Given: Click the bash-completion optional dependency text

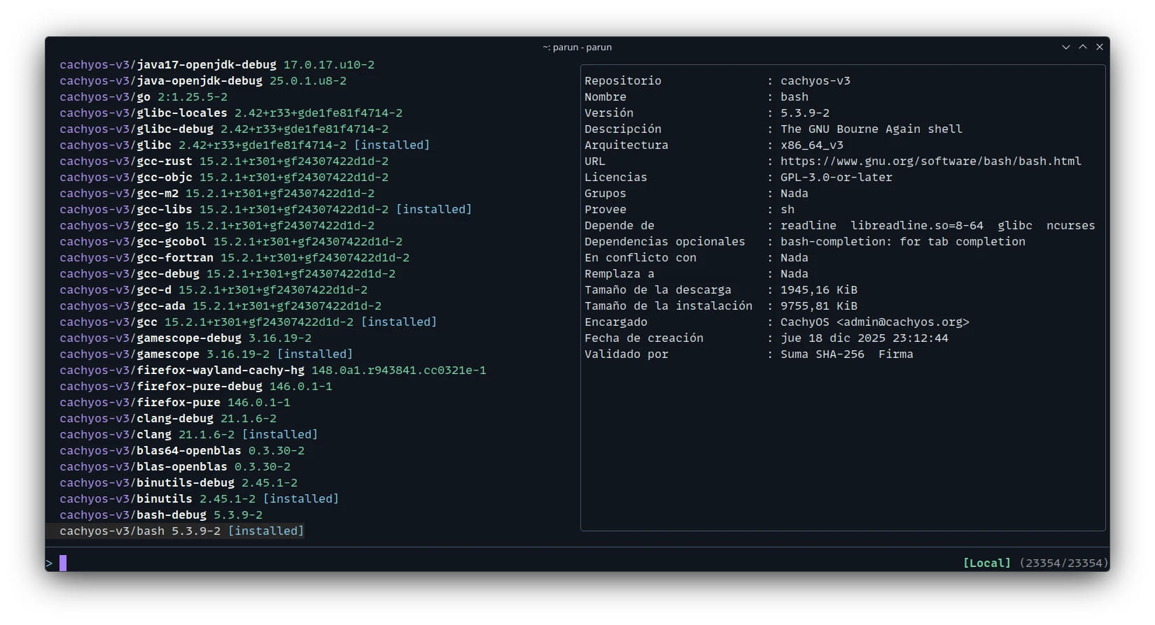Looking at the screenshot, I should tap(903, 242).
